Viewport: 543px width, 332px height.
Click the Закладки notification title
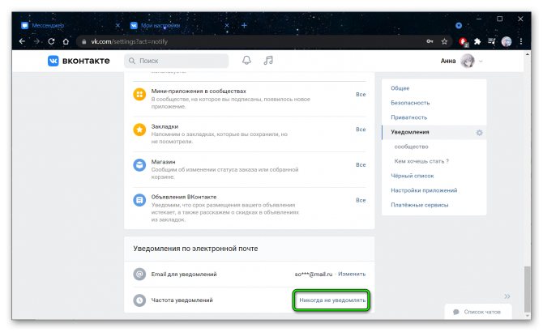165,126
